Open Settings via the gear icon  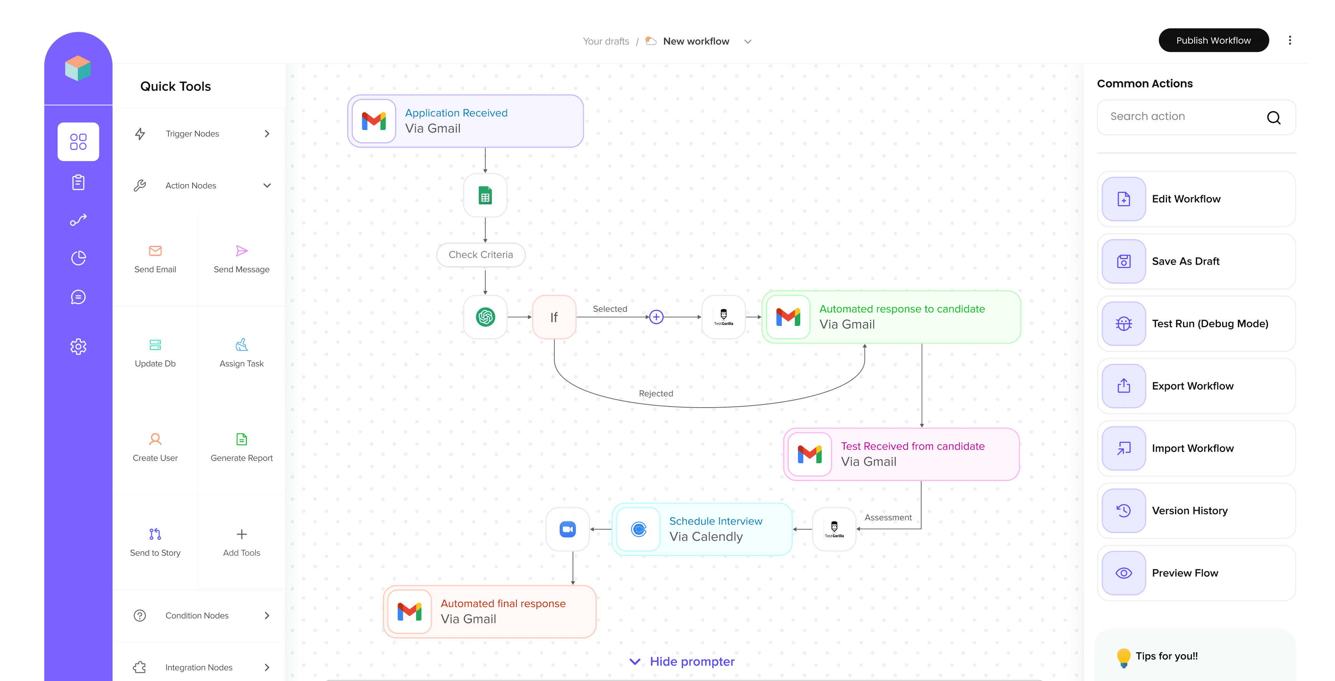(78, 347)
